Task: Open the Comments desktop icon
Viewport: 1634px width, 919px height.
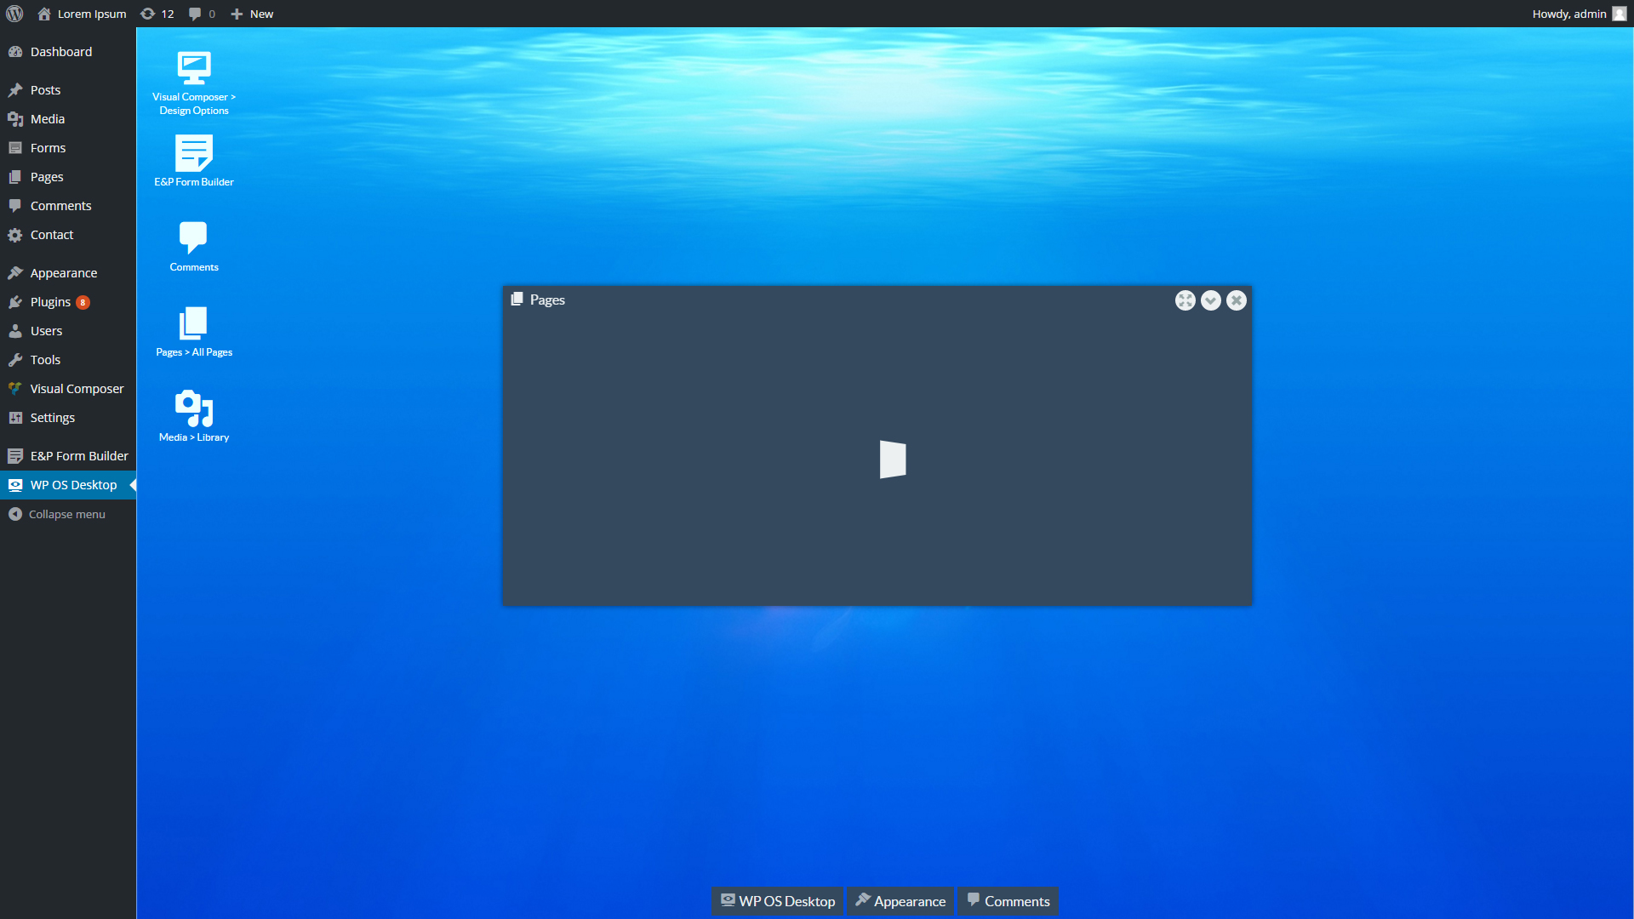Action: click(x=193, y=245)
